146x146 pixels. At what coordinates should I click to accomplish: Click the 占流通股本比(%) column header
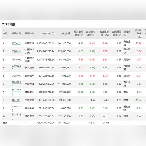tap(116, 33)
